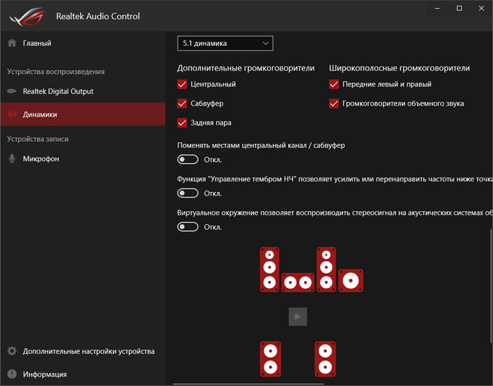
Task: Open the Информация page
Action: 45,374
